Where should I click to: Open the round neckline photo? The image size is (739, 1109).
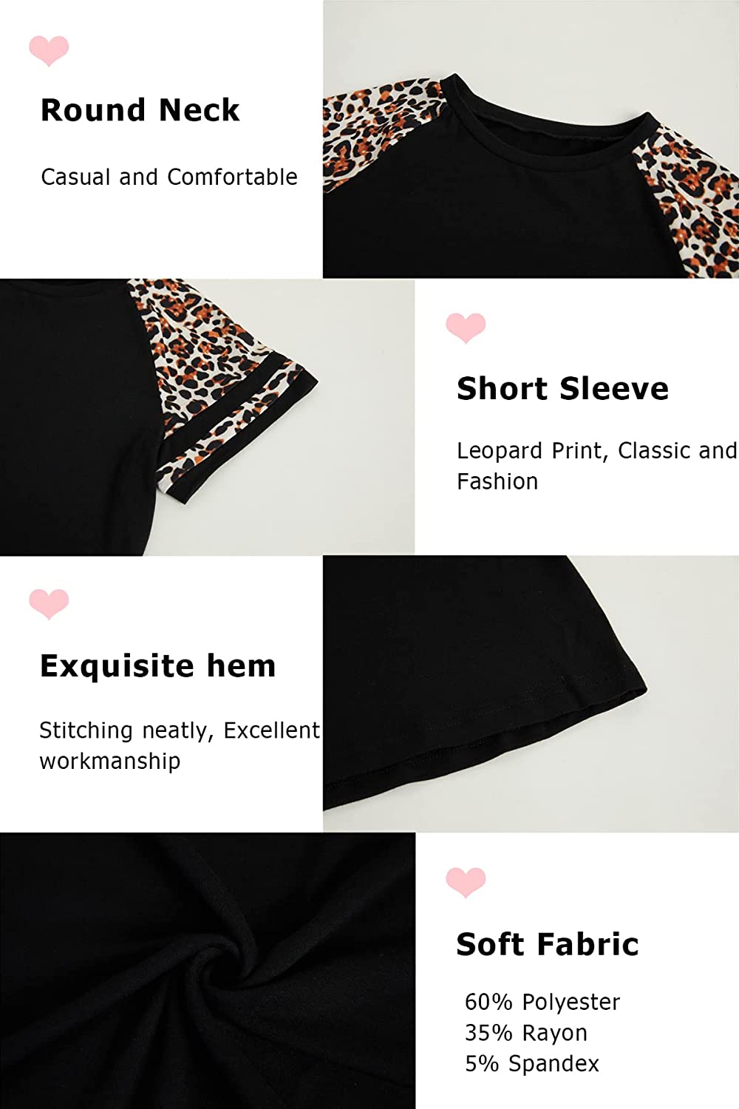pyautogui.click(x=531, y=139)
